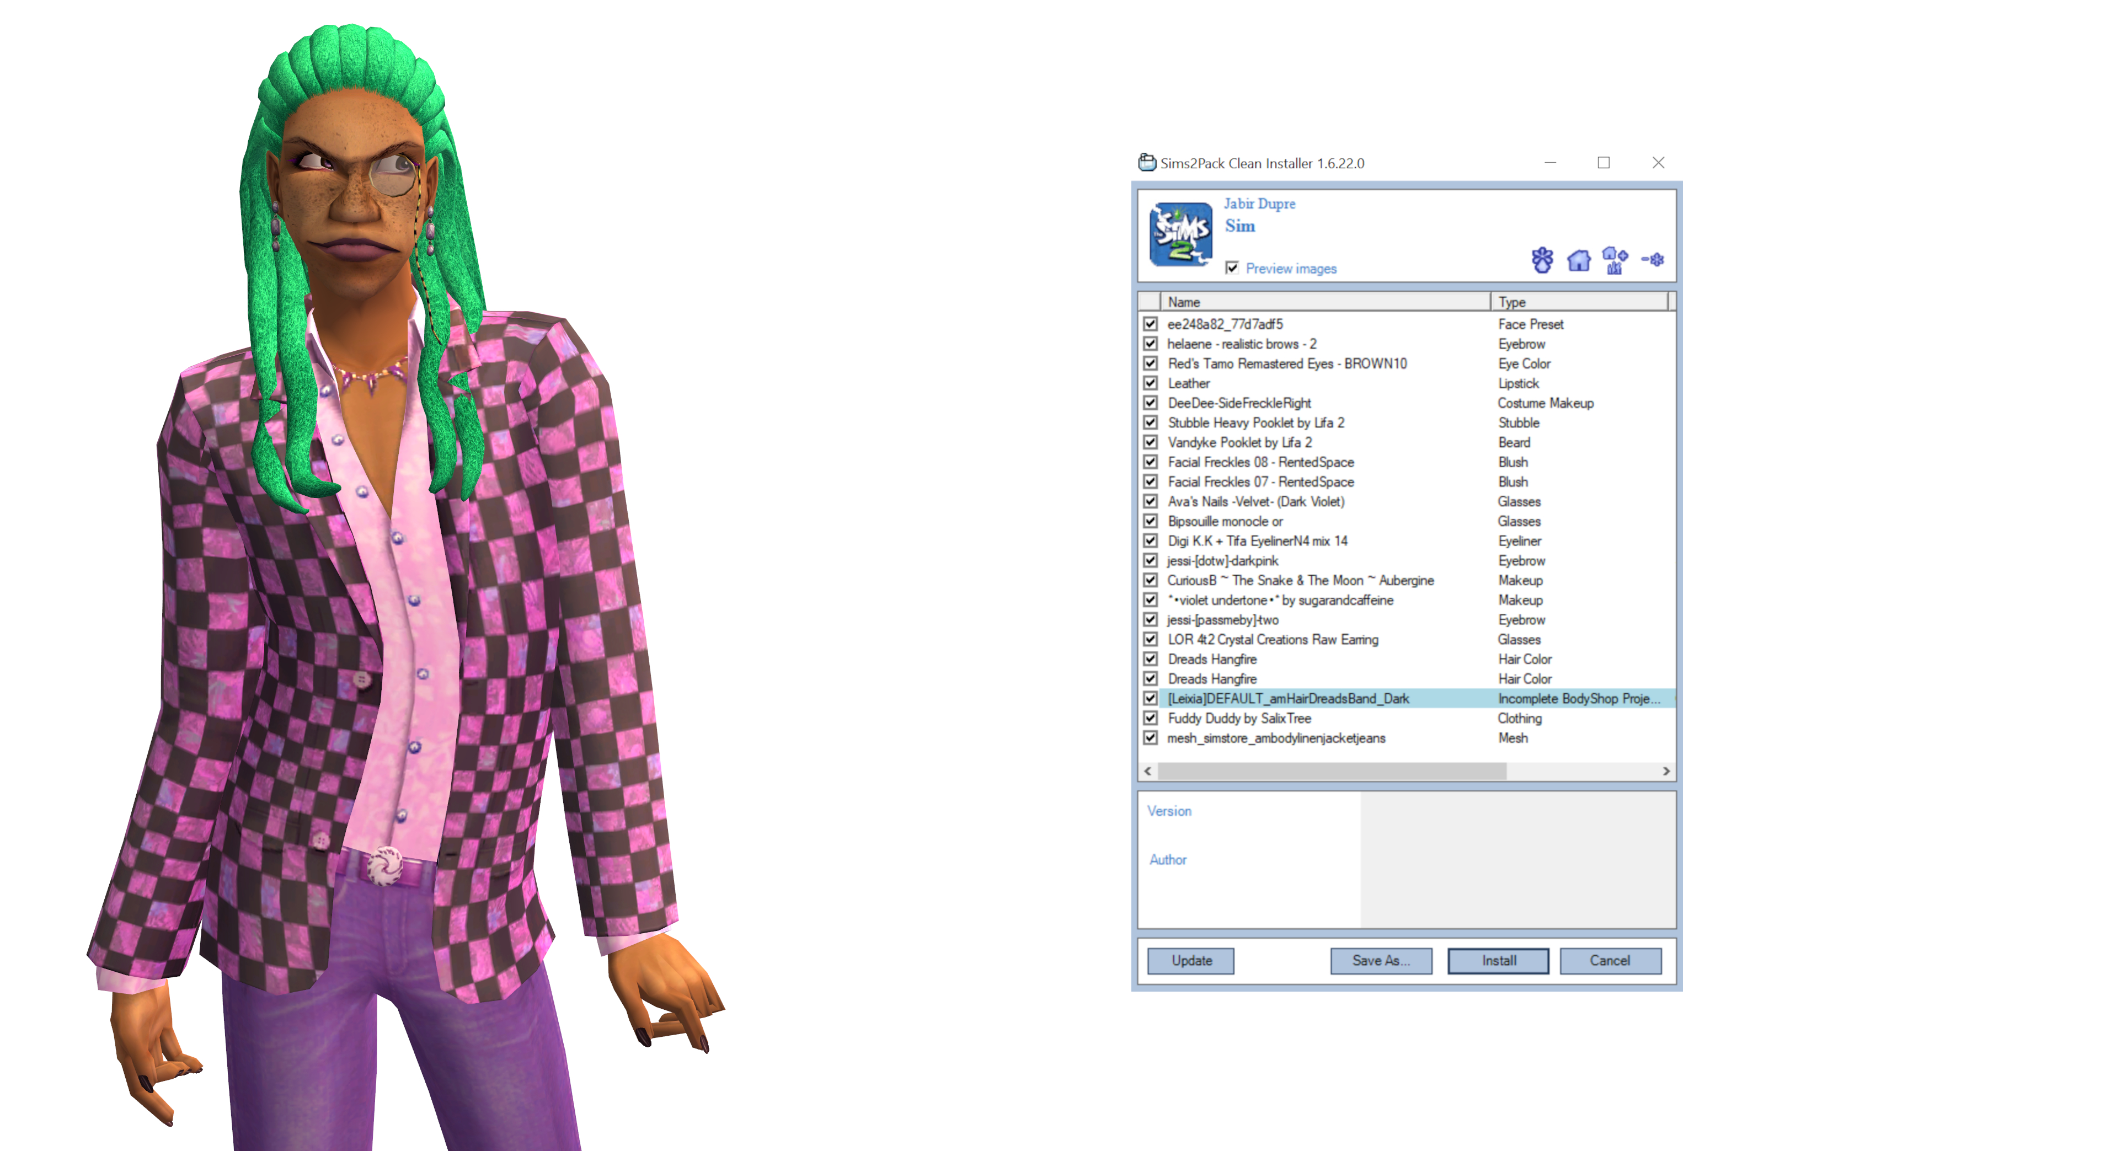Screen dimensions: 2111x1151
Task: Uncheck the mesh_simstore_ambodylinenjacketjeans checkbox
Action: 1151,737
